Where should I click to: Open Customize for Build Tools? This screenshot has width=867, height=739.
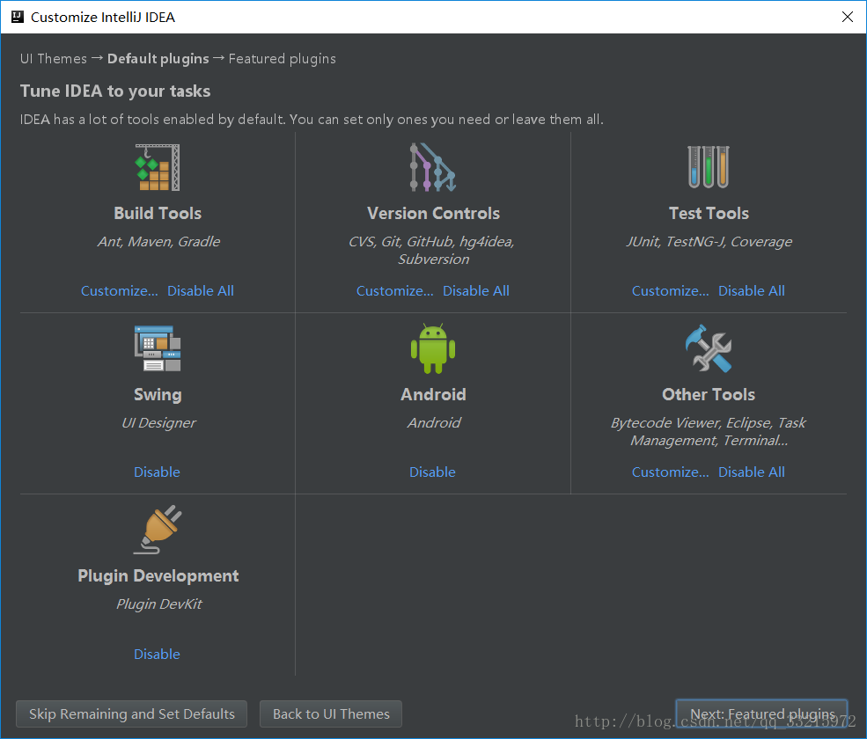coord(120,290)
